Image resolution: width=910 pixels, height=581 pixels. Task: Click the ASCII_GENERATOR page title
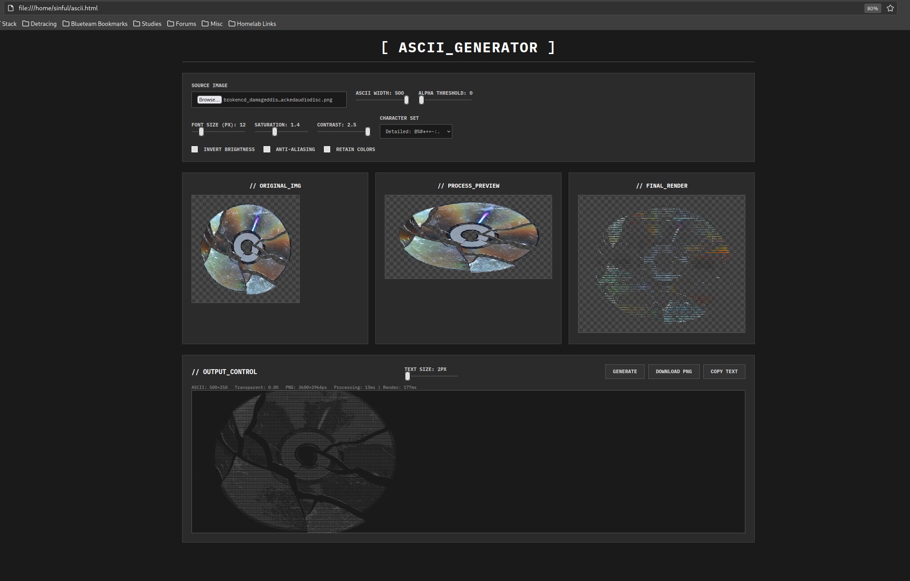coord(468,47)
